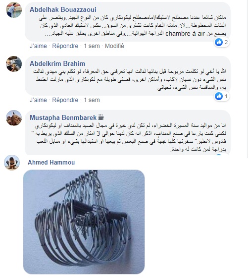This screenshot has width=249, height=280.
Task: Click coffee cup badge beside Mustapha Benmbarek
Action: coord(101,117)
